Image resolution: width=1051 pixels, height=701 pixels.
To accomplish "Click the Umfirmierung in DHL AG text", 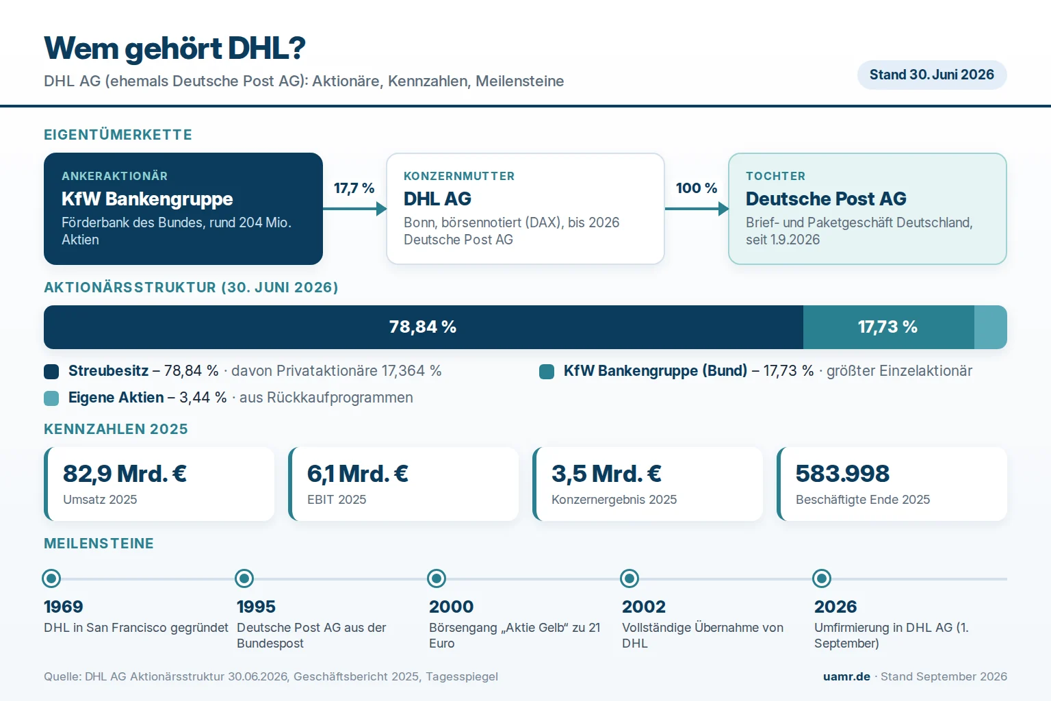I will (x=892, y=635).
